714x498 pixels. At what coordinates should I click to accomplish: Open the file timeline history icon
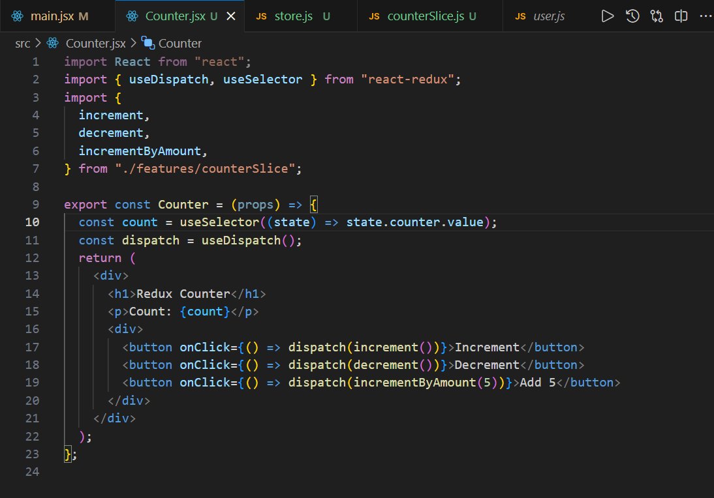coord(632,16)
